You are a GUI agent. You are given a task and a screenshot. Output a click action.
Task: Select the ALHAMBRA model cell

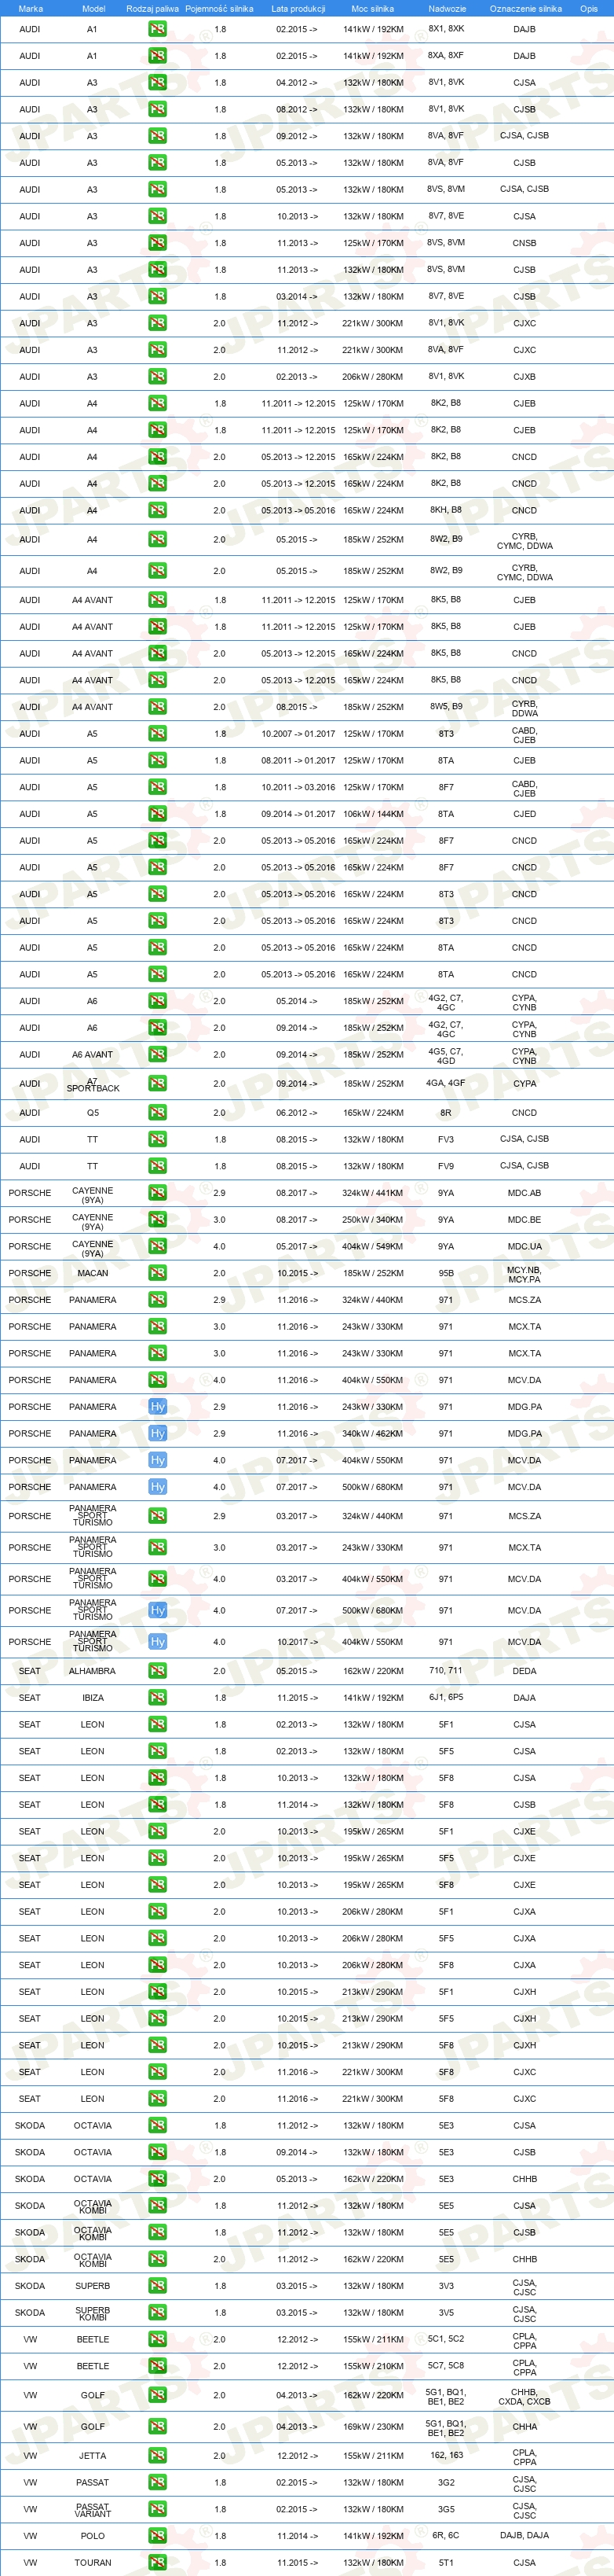[x=93, y=1671]
